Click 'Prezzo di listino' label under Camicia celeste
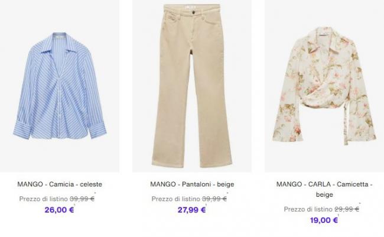384x237 pixels. [x=44, y=199]
